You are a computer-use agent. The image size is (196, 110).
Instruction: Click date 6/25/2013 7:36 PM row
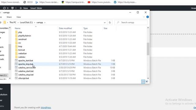pos(67,75)
